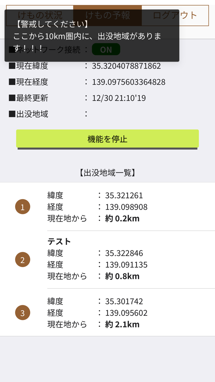Tap the number 2 badge icon
The height and width of the screenshot is (382, 215).
(x=22, y=259)
